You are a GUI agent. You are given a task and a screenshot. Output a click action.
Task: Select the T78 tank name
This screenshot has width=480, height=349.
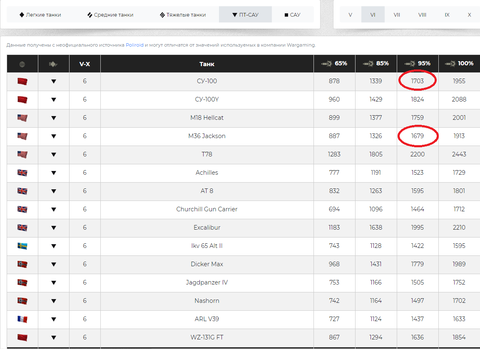point(207,154)
